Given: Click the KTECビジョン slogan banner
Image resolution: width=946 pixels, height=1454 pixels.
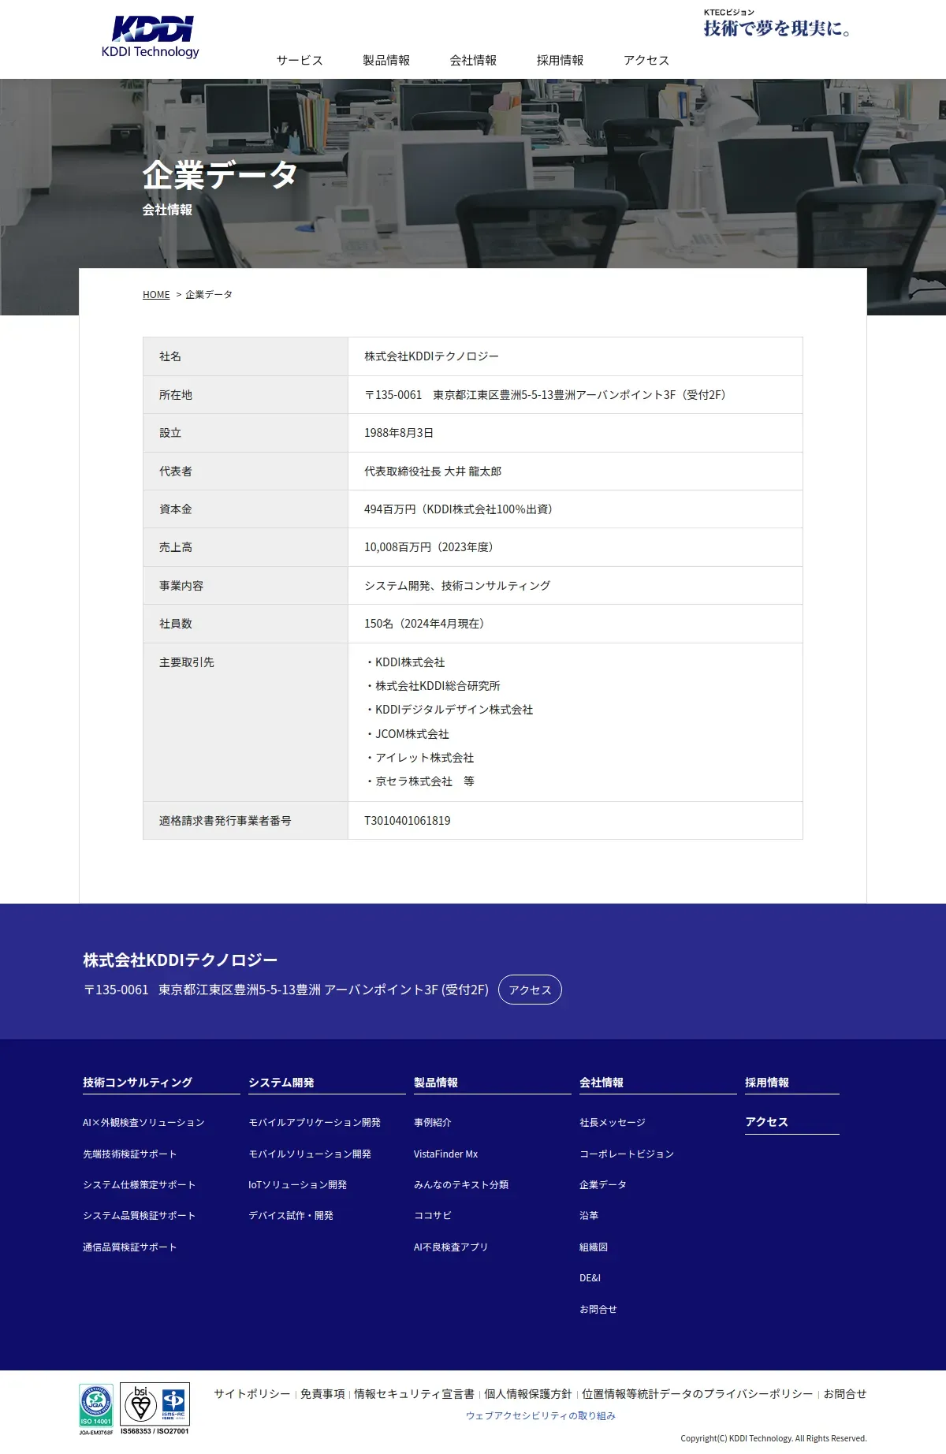Looking at the screenshot, I should pos(777,24).
